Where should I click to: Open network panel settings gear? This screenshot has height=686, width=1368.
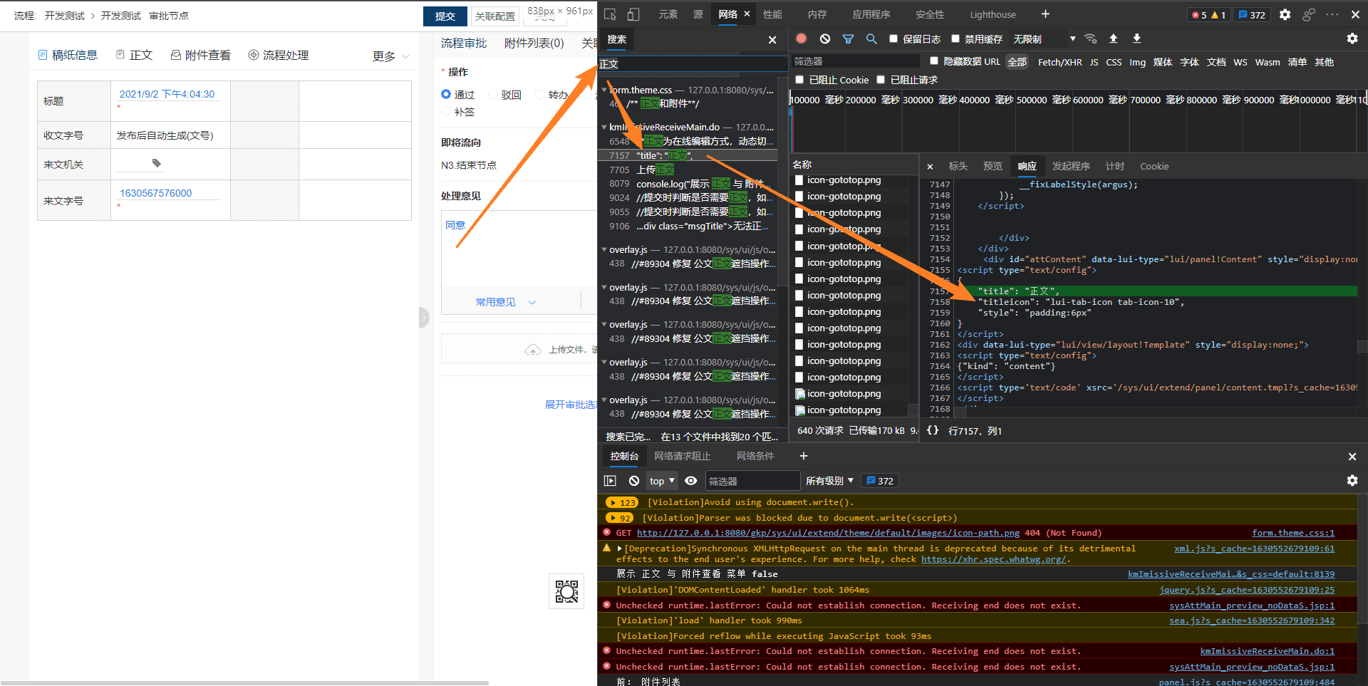(x=1352, y=38)
